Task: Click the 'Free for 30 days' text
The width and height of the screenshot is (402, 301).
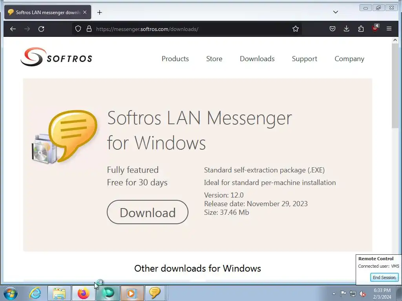Action: [137, 183]
